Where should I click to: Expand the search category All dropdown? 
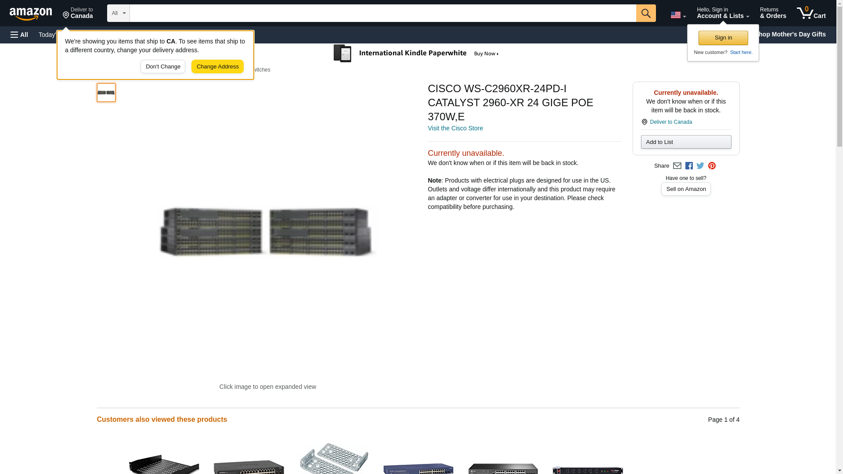119,13
